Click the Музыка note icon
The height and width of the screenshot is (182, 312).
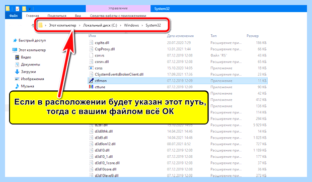pos(17,86)
